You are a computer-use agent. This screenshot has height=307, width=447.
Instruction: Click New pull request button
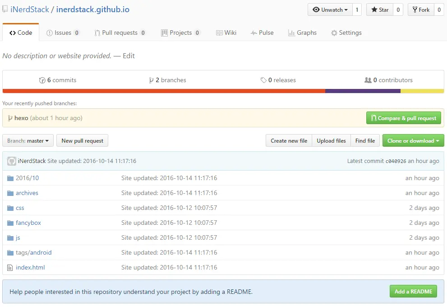pos(83,141)
